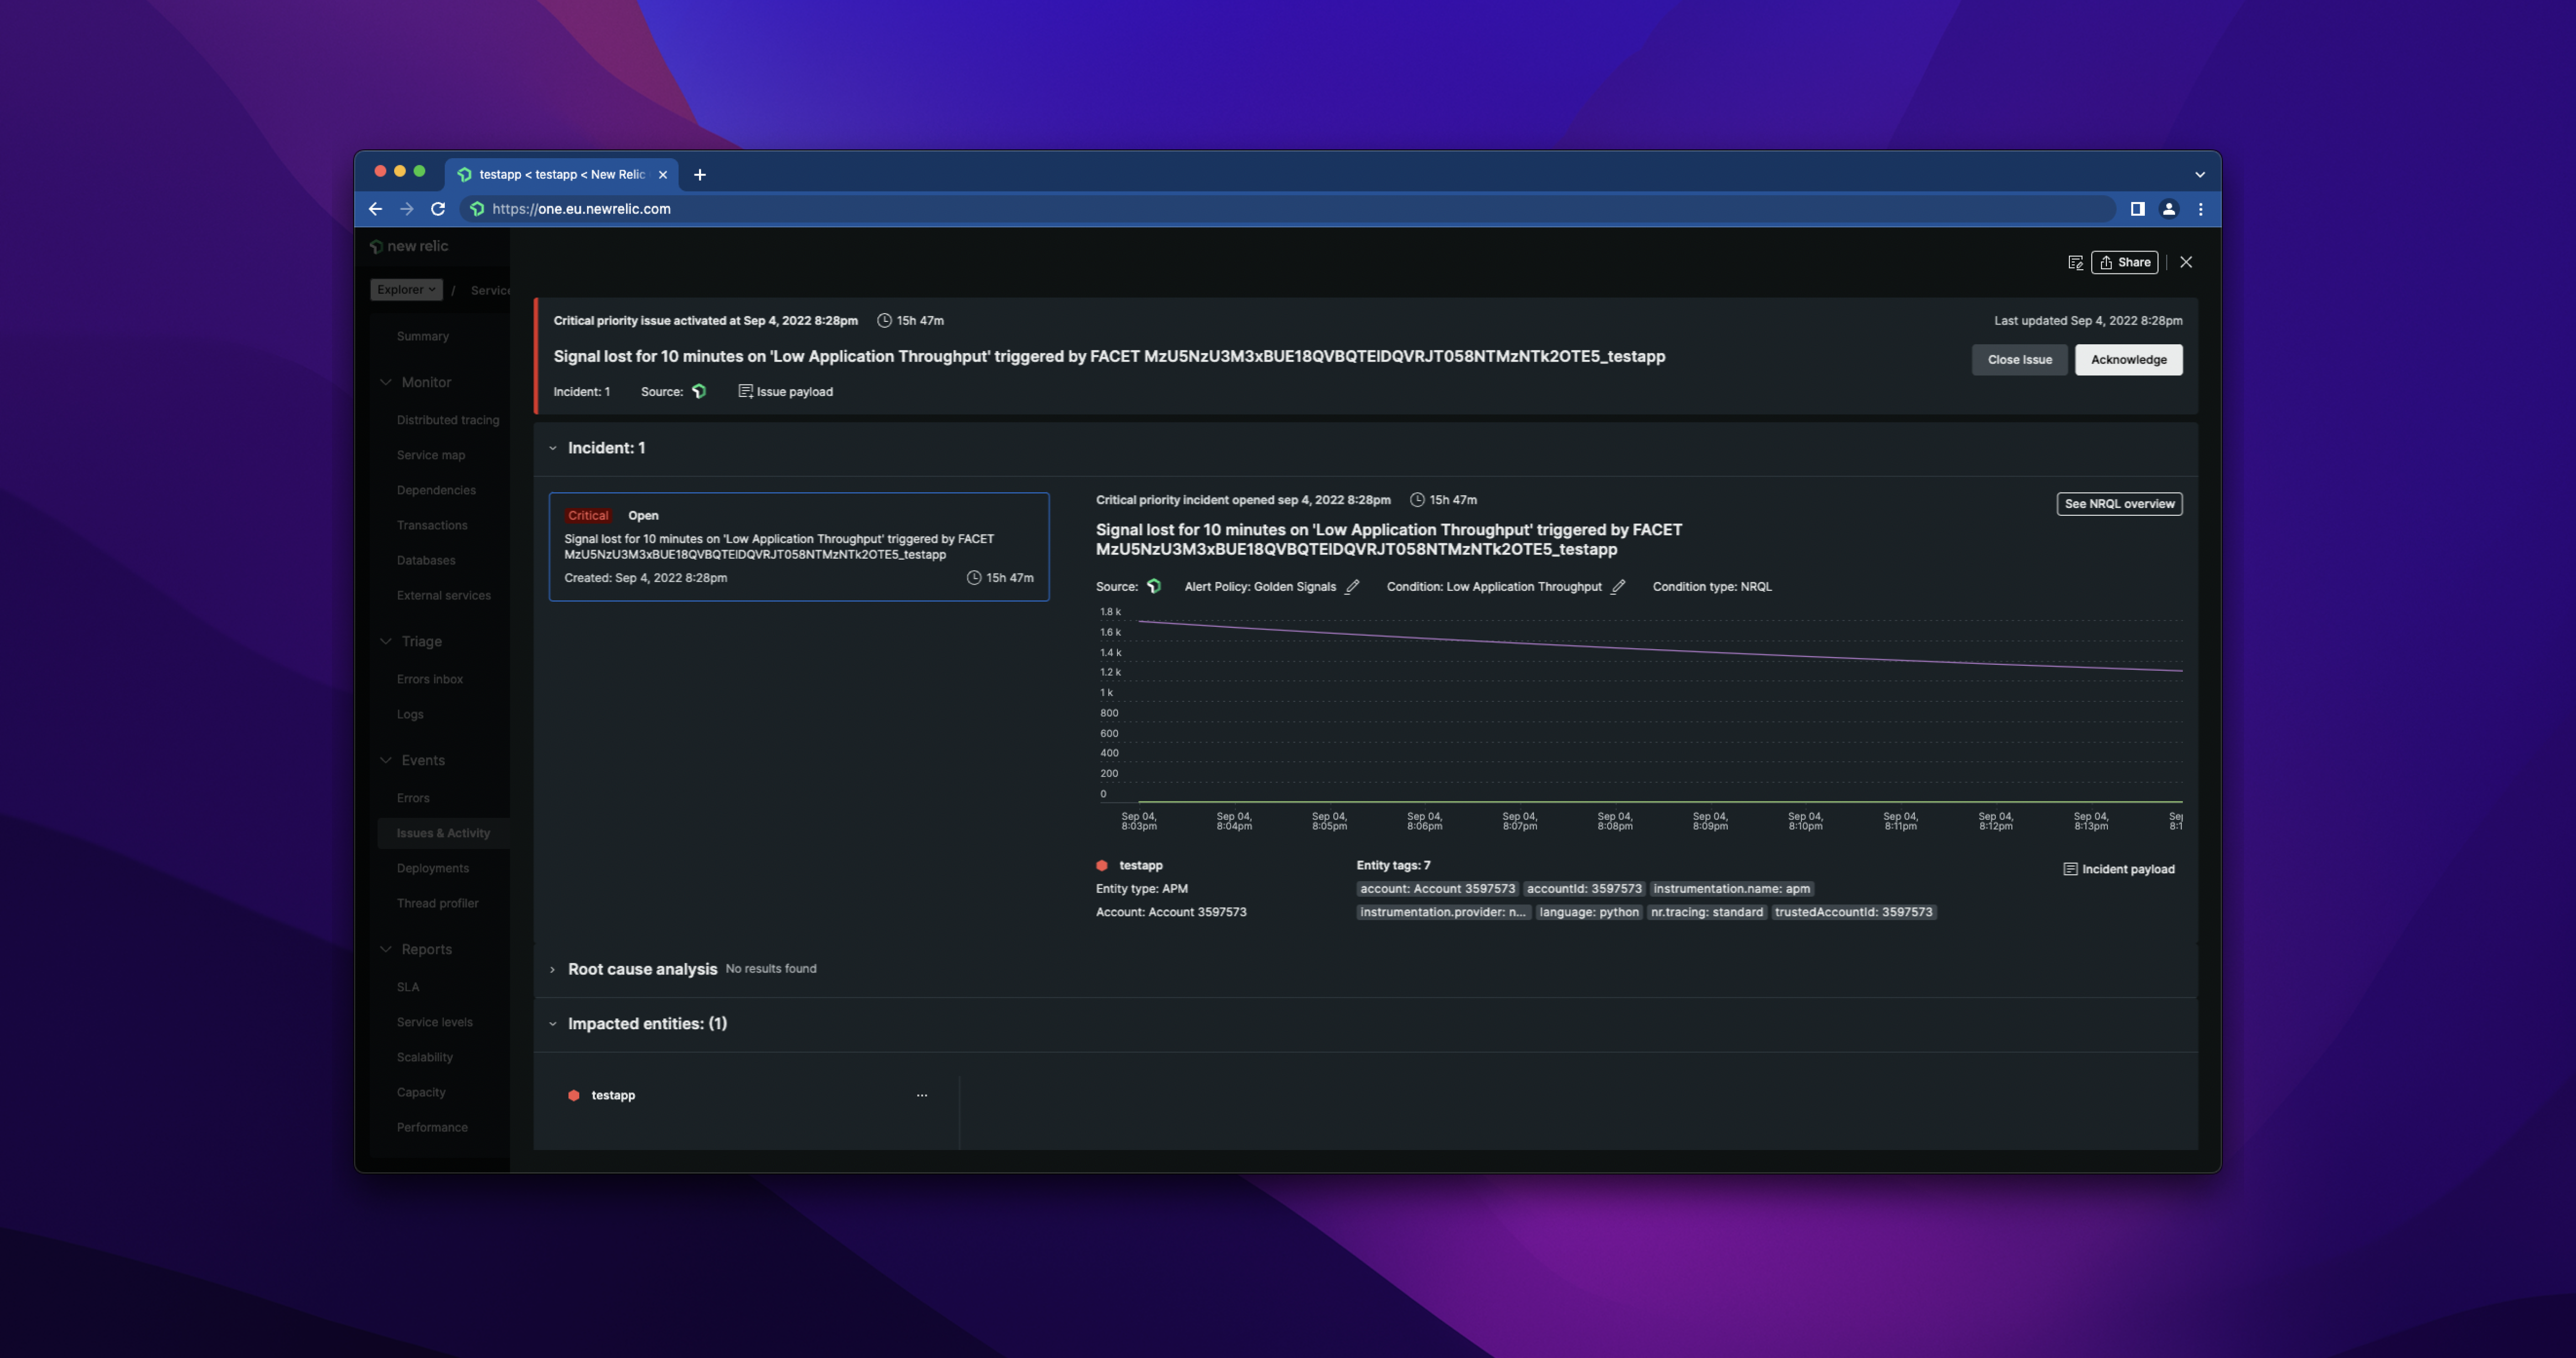Click the Issue payload icon
The image size is (2576, 1358).
(745, 391)
